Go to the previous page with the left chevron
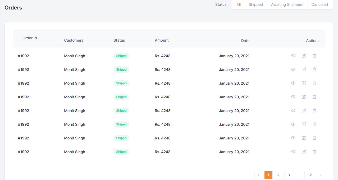 point(259,175)
